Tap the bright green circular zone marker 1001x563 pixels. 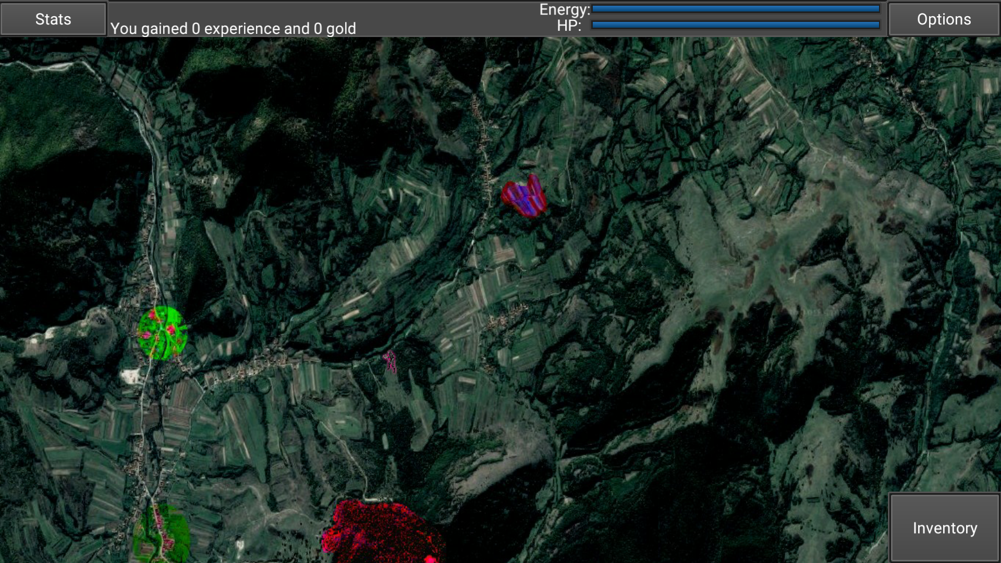[162, 333]
